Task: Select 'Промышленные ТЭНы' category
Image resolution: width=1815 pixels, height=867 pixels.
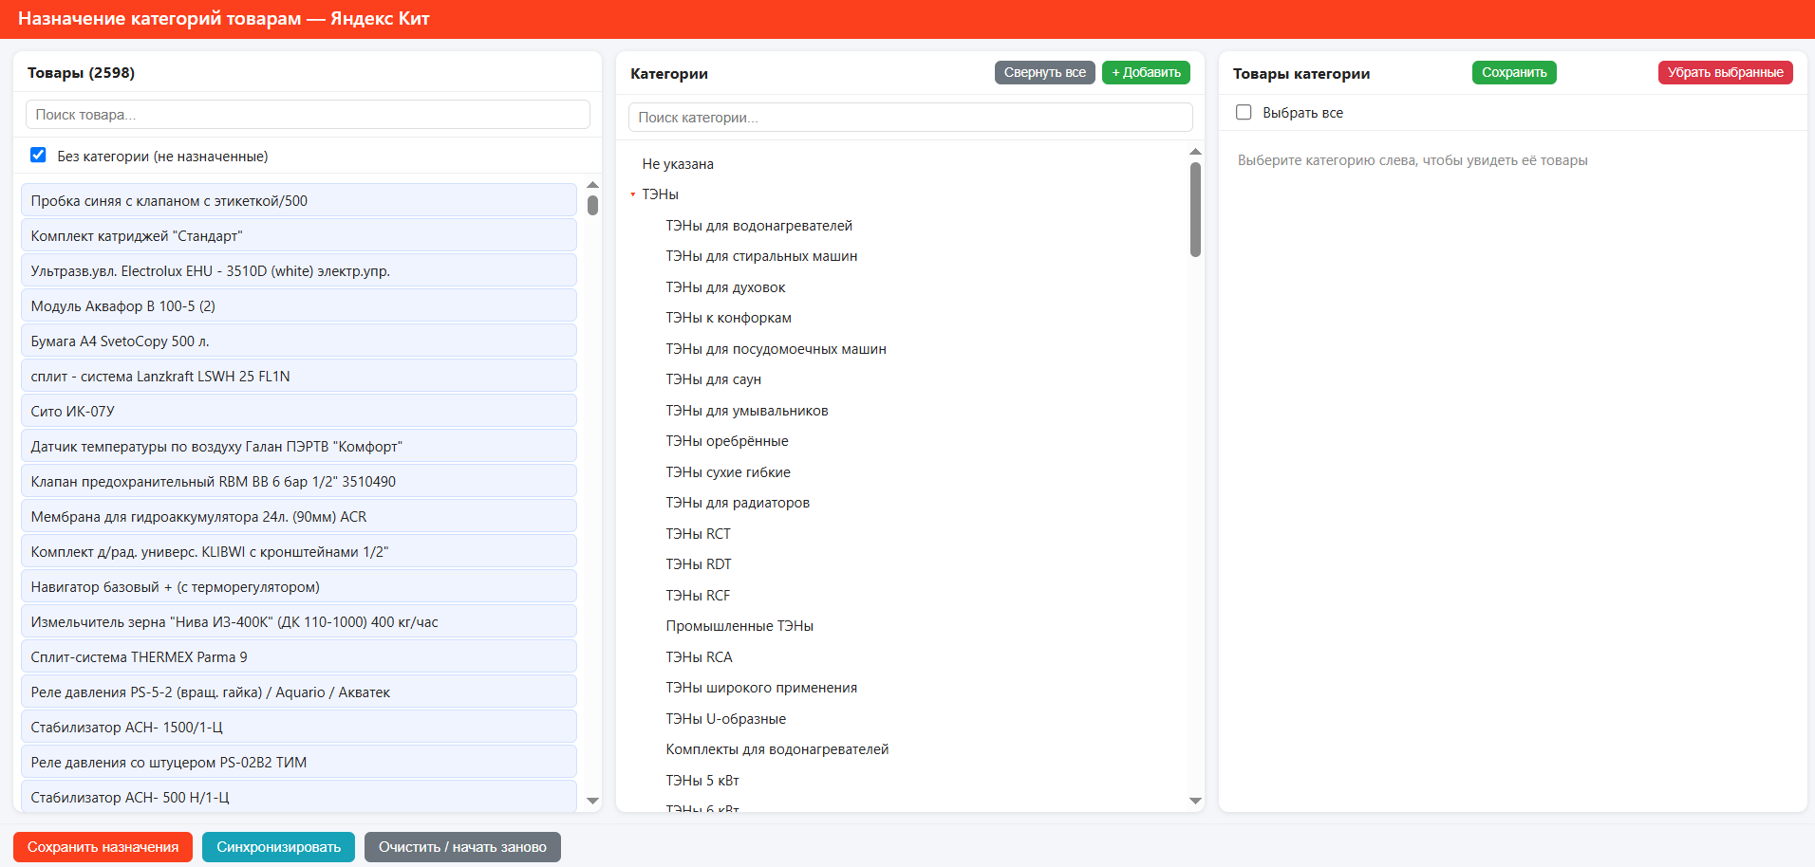Action: pos(739,626)
